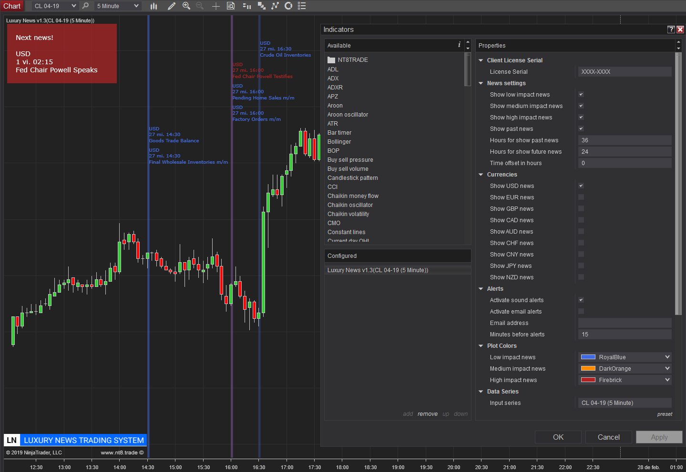686x472 pixels.
Task: Click the strategies circular icon
Action: [x=288, y=6]
